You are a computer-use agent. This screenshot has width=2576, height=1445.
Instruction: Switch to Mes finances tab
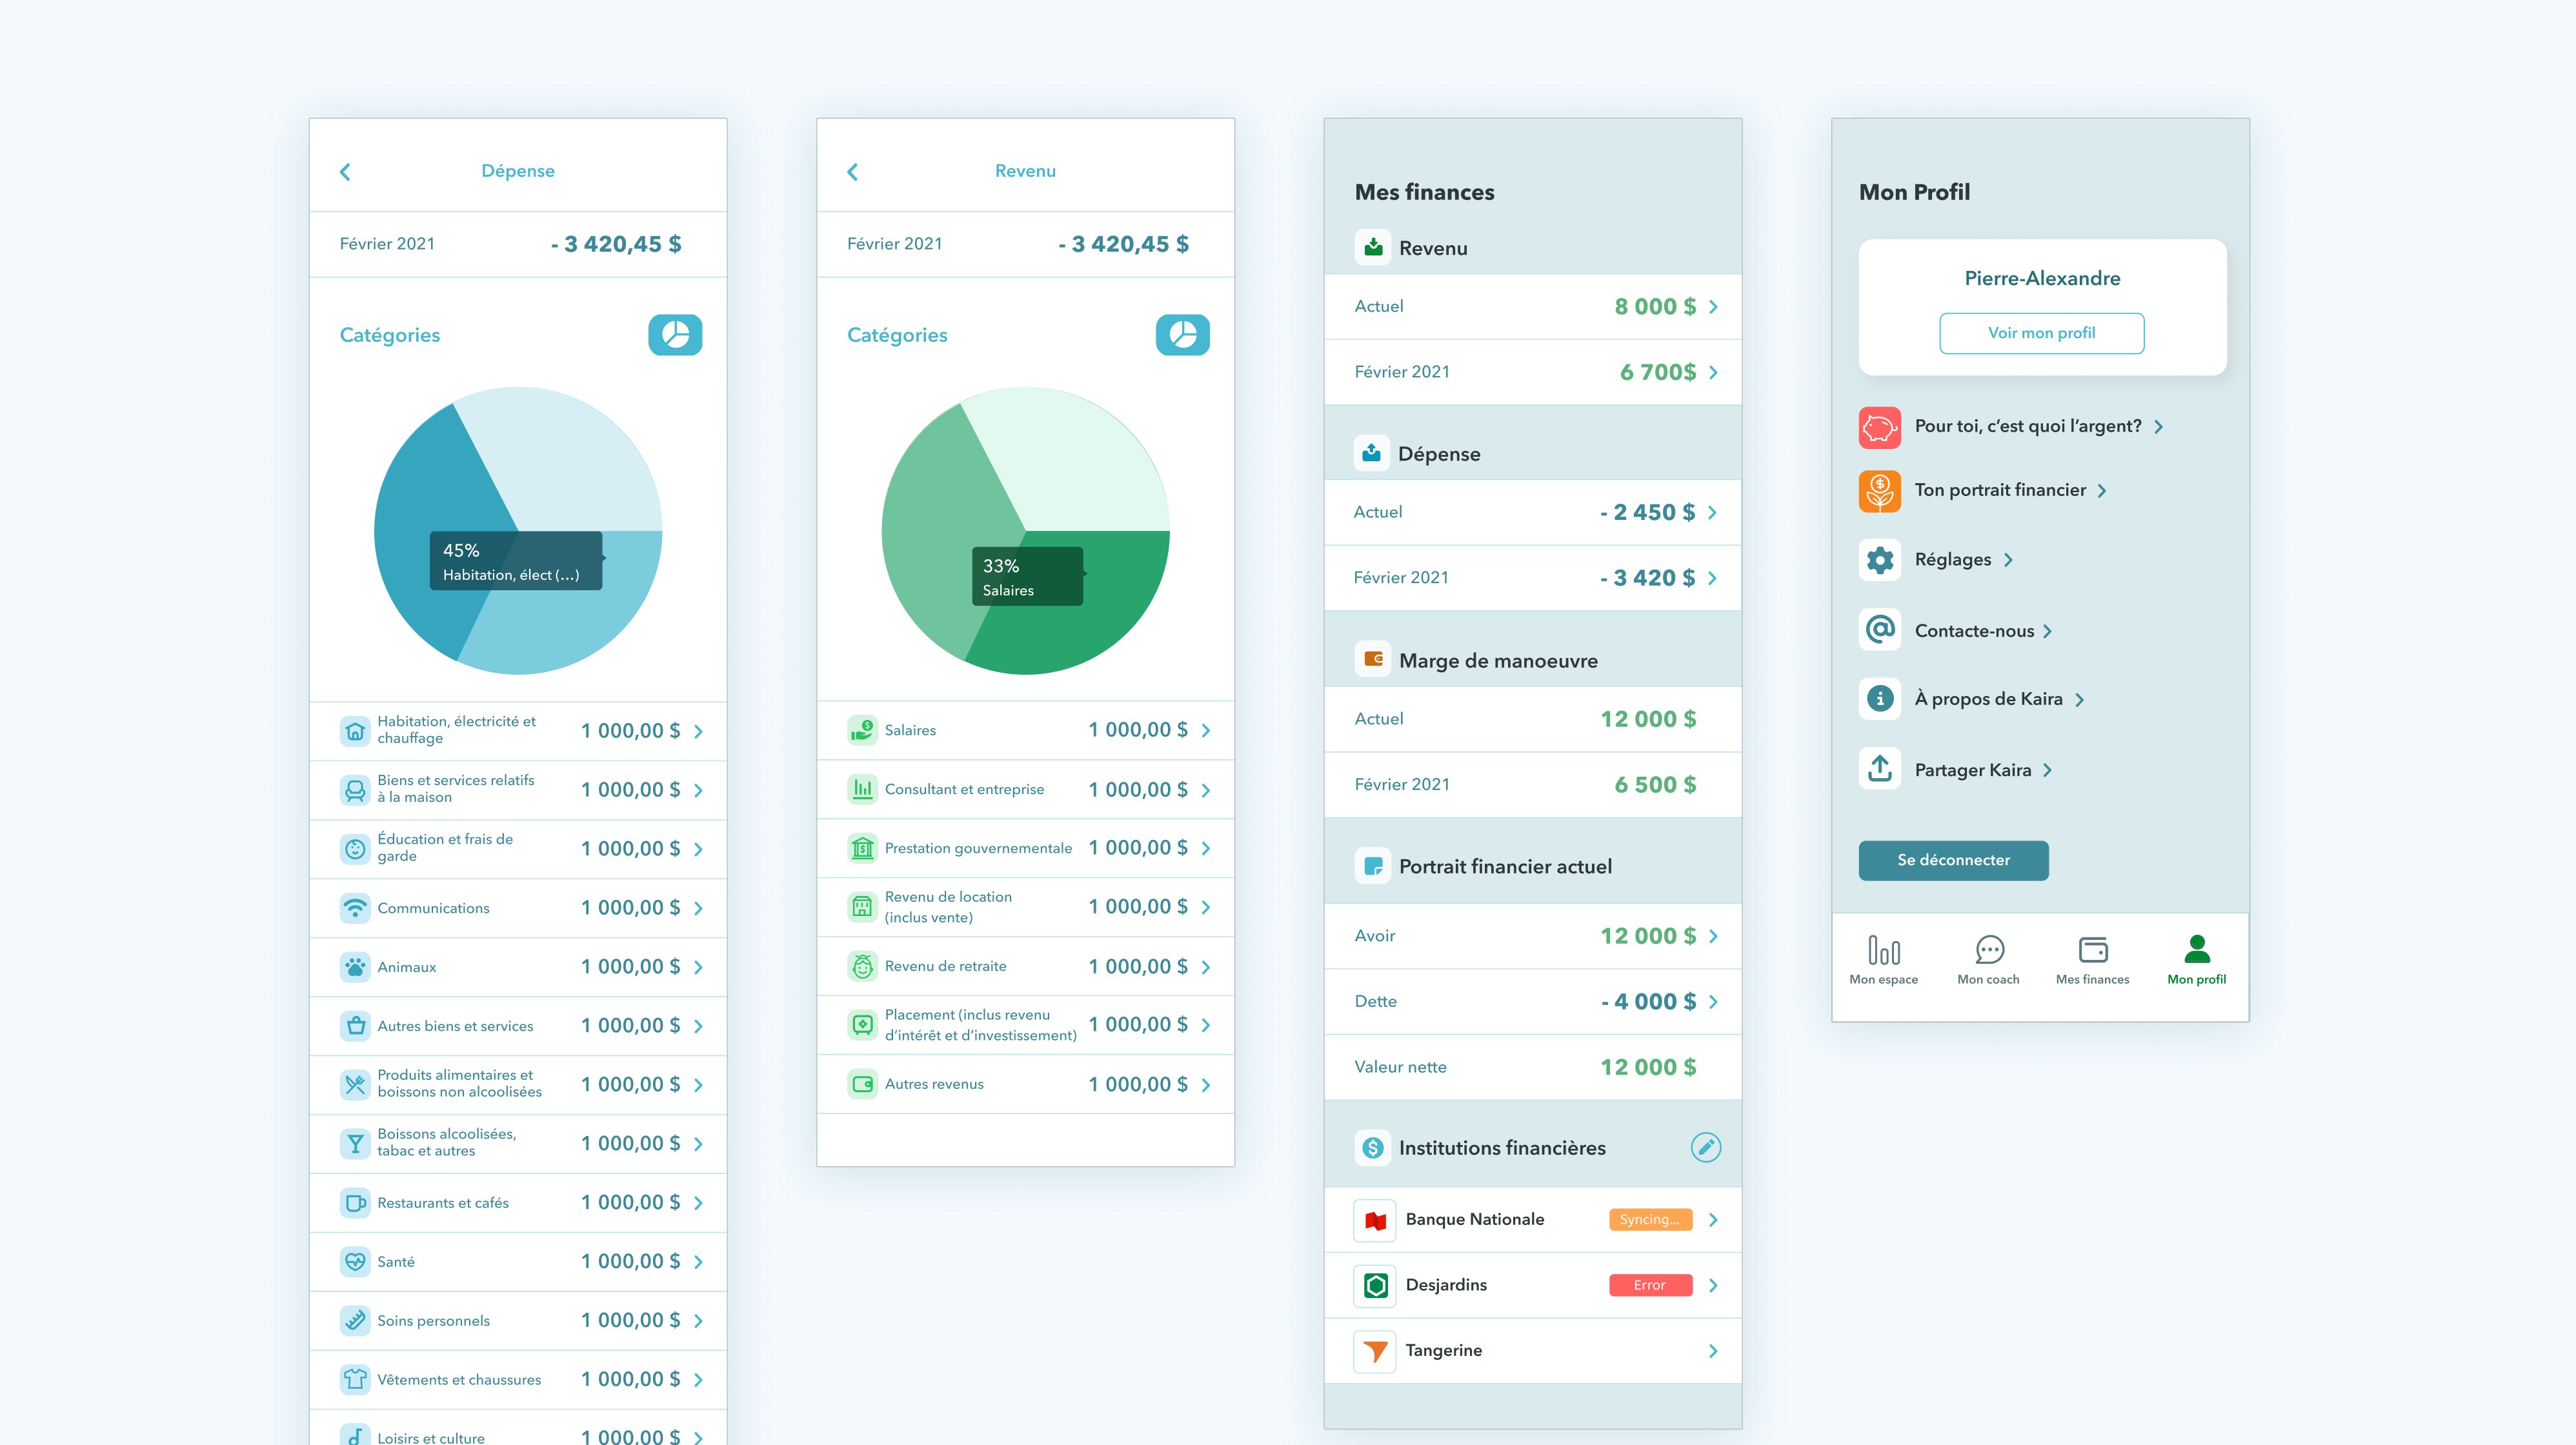[x=2092, y=959]
